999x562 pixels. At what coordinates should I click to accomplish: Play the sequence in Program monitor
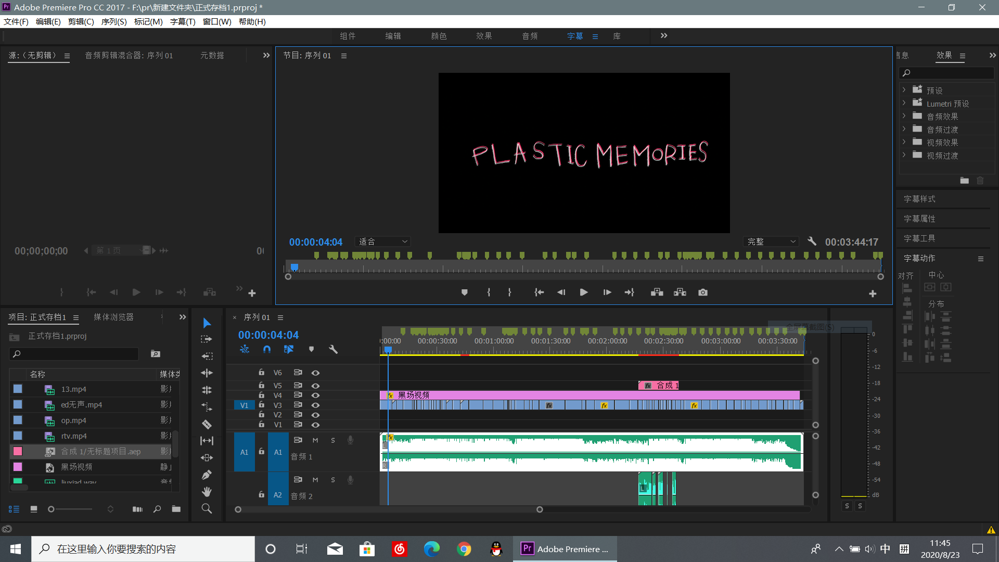[584, 292]
